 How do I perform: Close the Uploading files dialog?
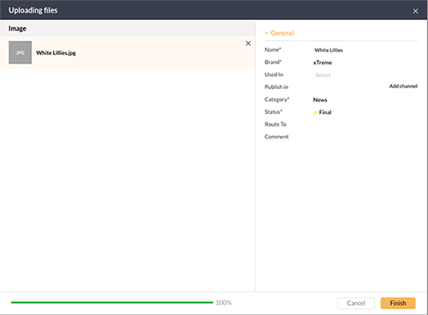(415, 11)
